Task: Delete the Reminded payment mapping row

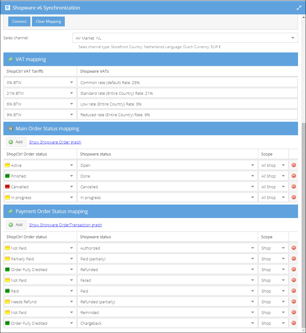Action: (293, 312)
